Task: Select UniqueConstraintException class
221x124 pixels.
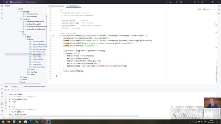Action: pos(36,29)
